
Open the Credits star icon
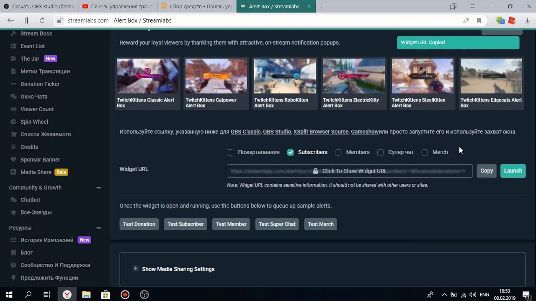[x=13, y=147]
